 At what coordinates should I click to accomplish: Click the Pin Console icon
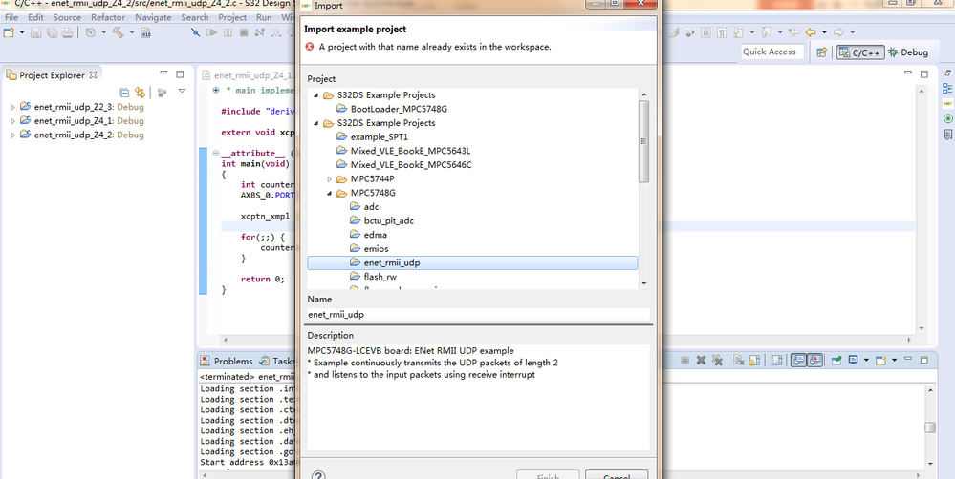(836, 361)
